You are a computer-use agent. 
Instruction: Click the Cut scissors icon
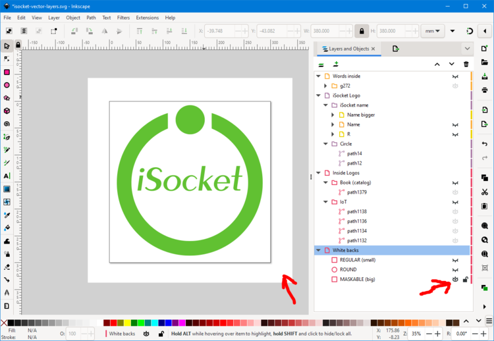pyautogui.click(x=485, y=192)
